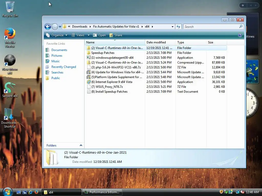The width and height of the screenshot is (262, 196).
Task: Switch to x64 taskbar button
Action: (x=61, y=192)
